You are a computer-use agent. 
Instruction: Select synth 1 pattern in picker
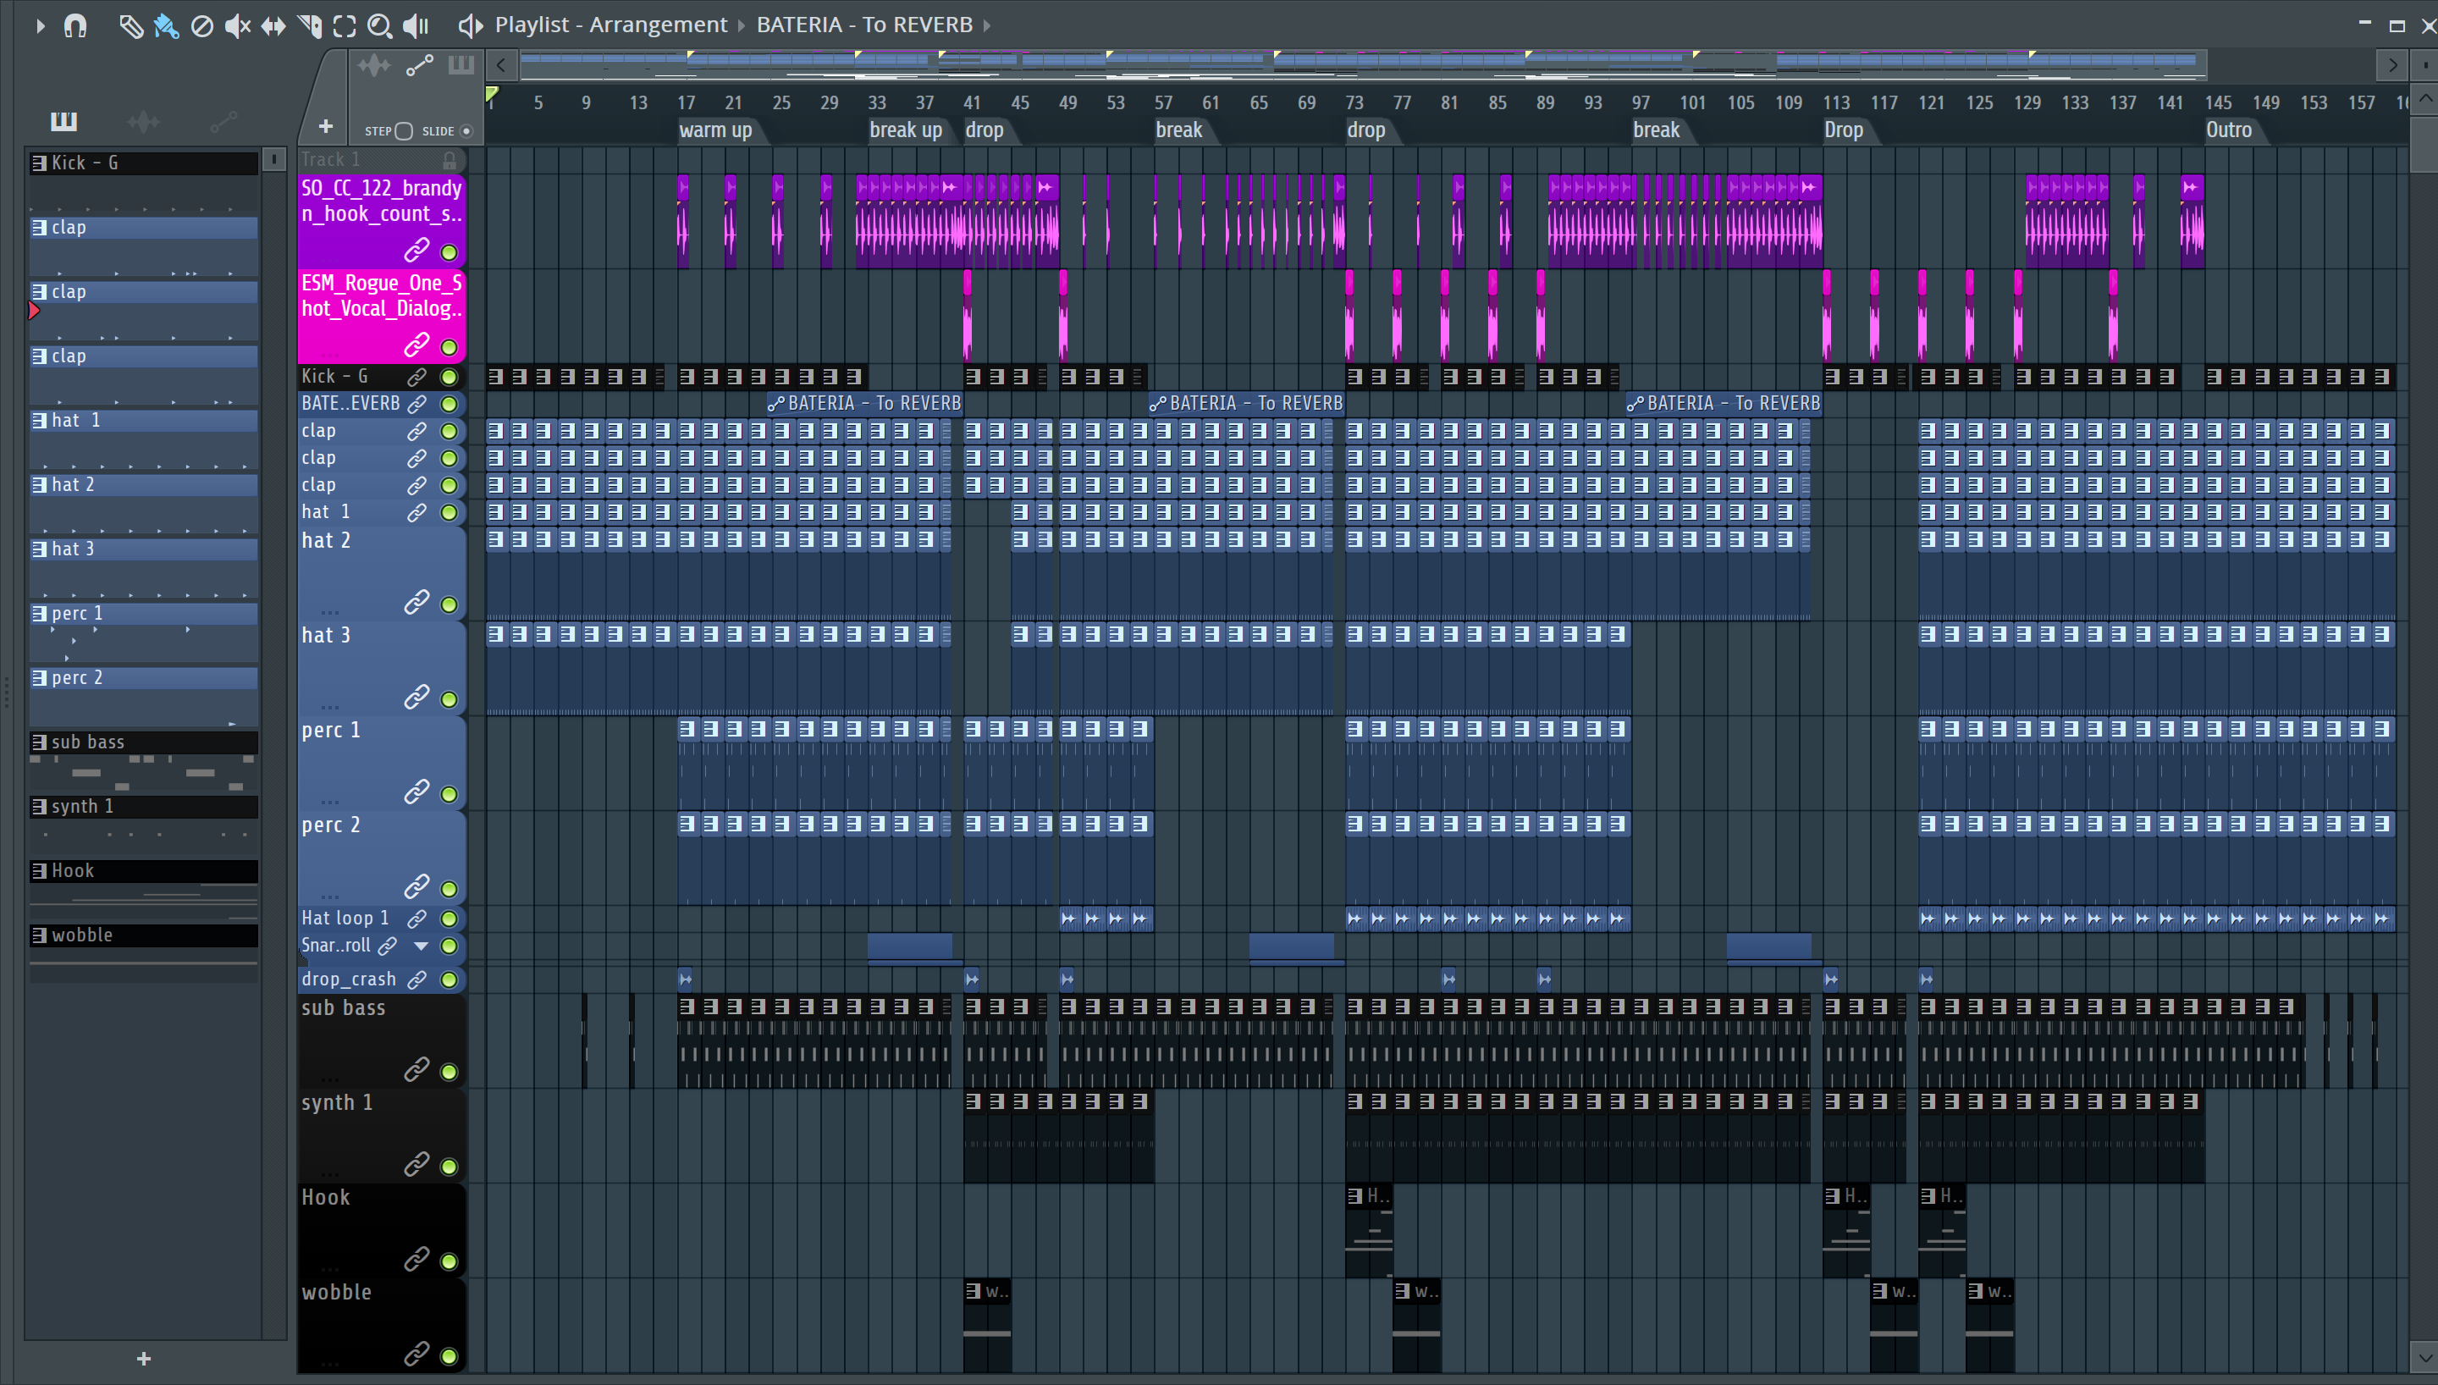144,807
